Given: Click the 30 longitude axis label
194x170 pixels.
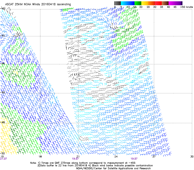Looking at the screenshot, I should (x=192, y=156).
